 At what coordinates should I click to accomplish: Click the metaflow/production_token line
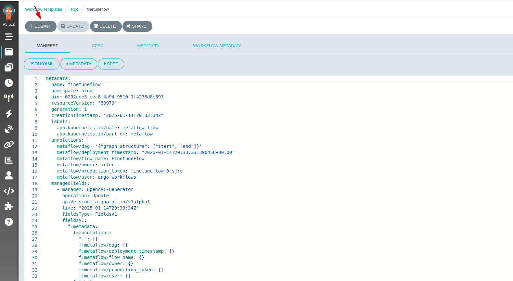(x=120, y=171)
